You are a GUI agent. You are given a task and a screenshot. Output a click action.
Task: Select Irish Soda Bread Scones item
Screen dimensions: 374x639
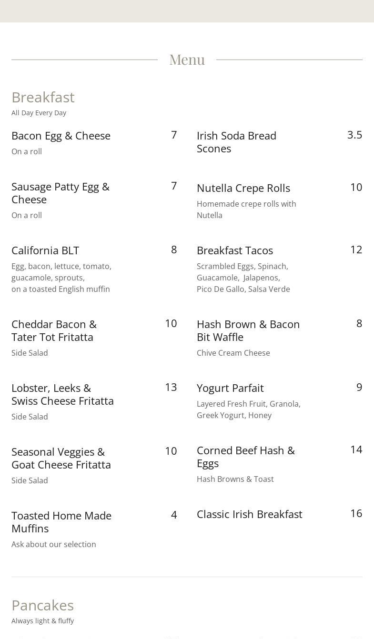[x=236, y=142]
